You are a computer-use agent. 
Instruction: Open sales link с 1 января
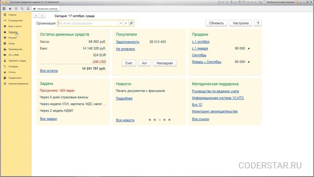tap(200, 48)
